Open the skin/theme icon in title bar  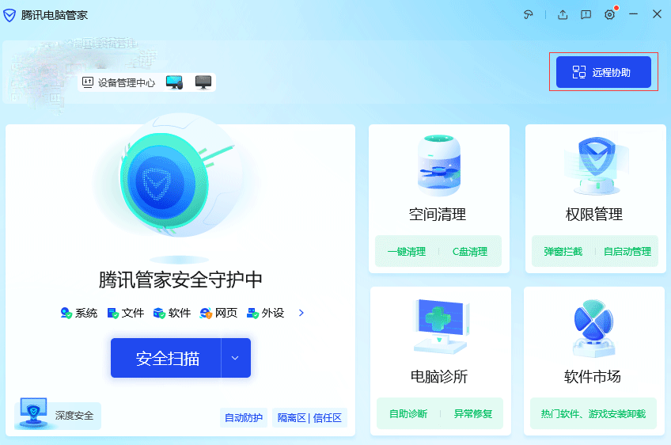pyautogui.click(x=529, y=15)
